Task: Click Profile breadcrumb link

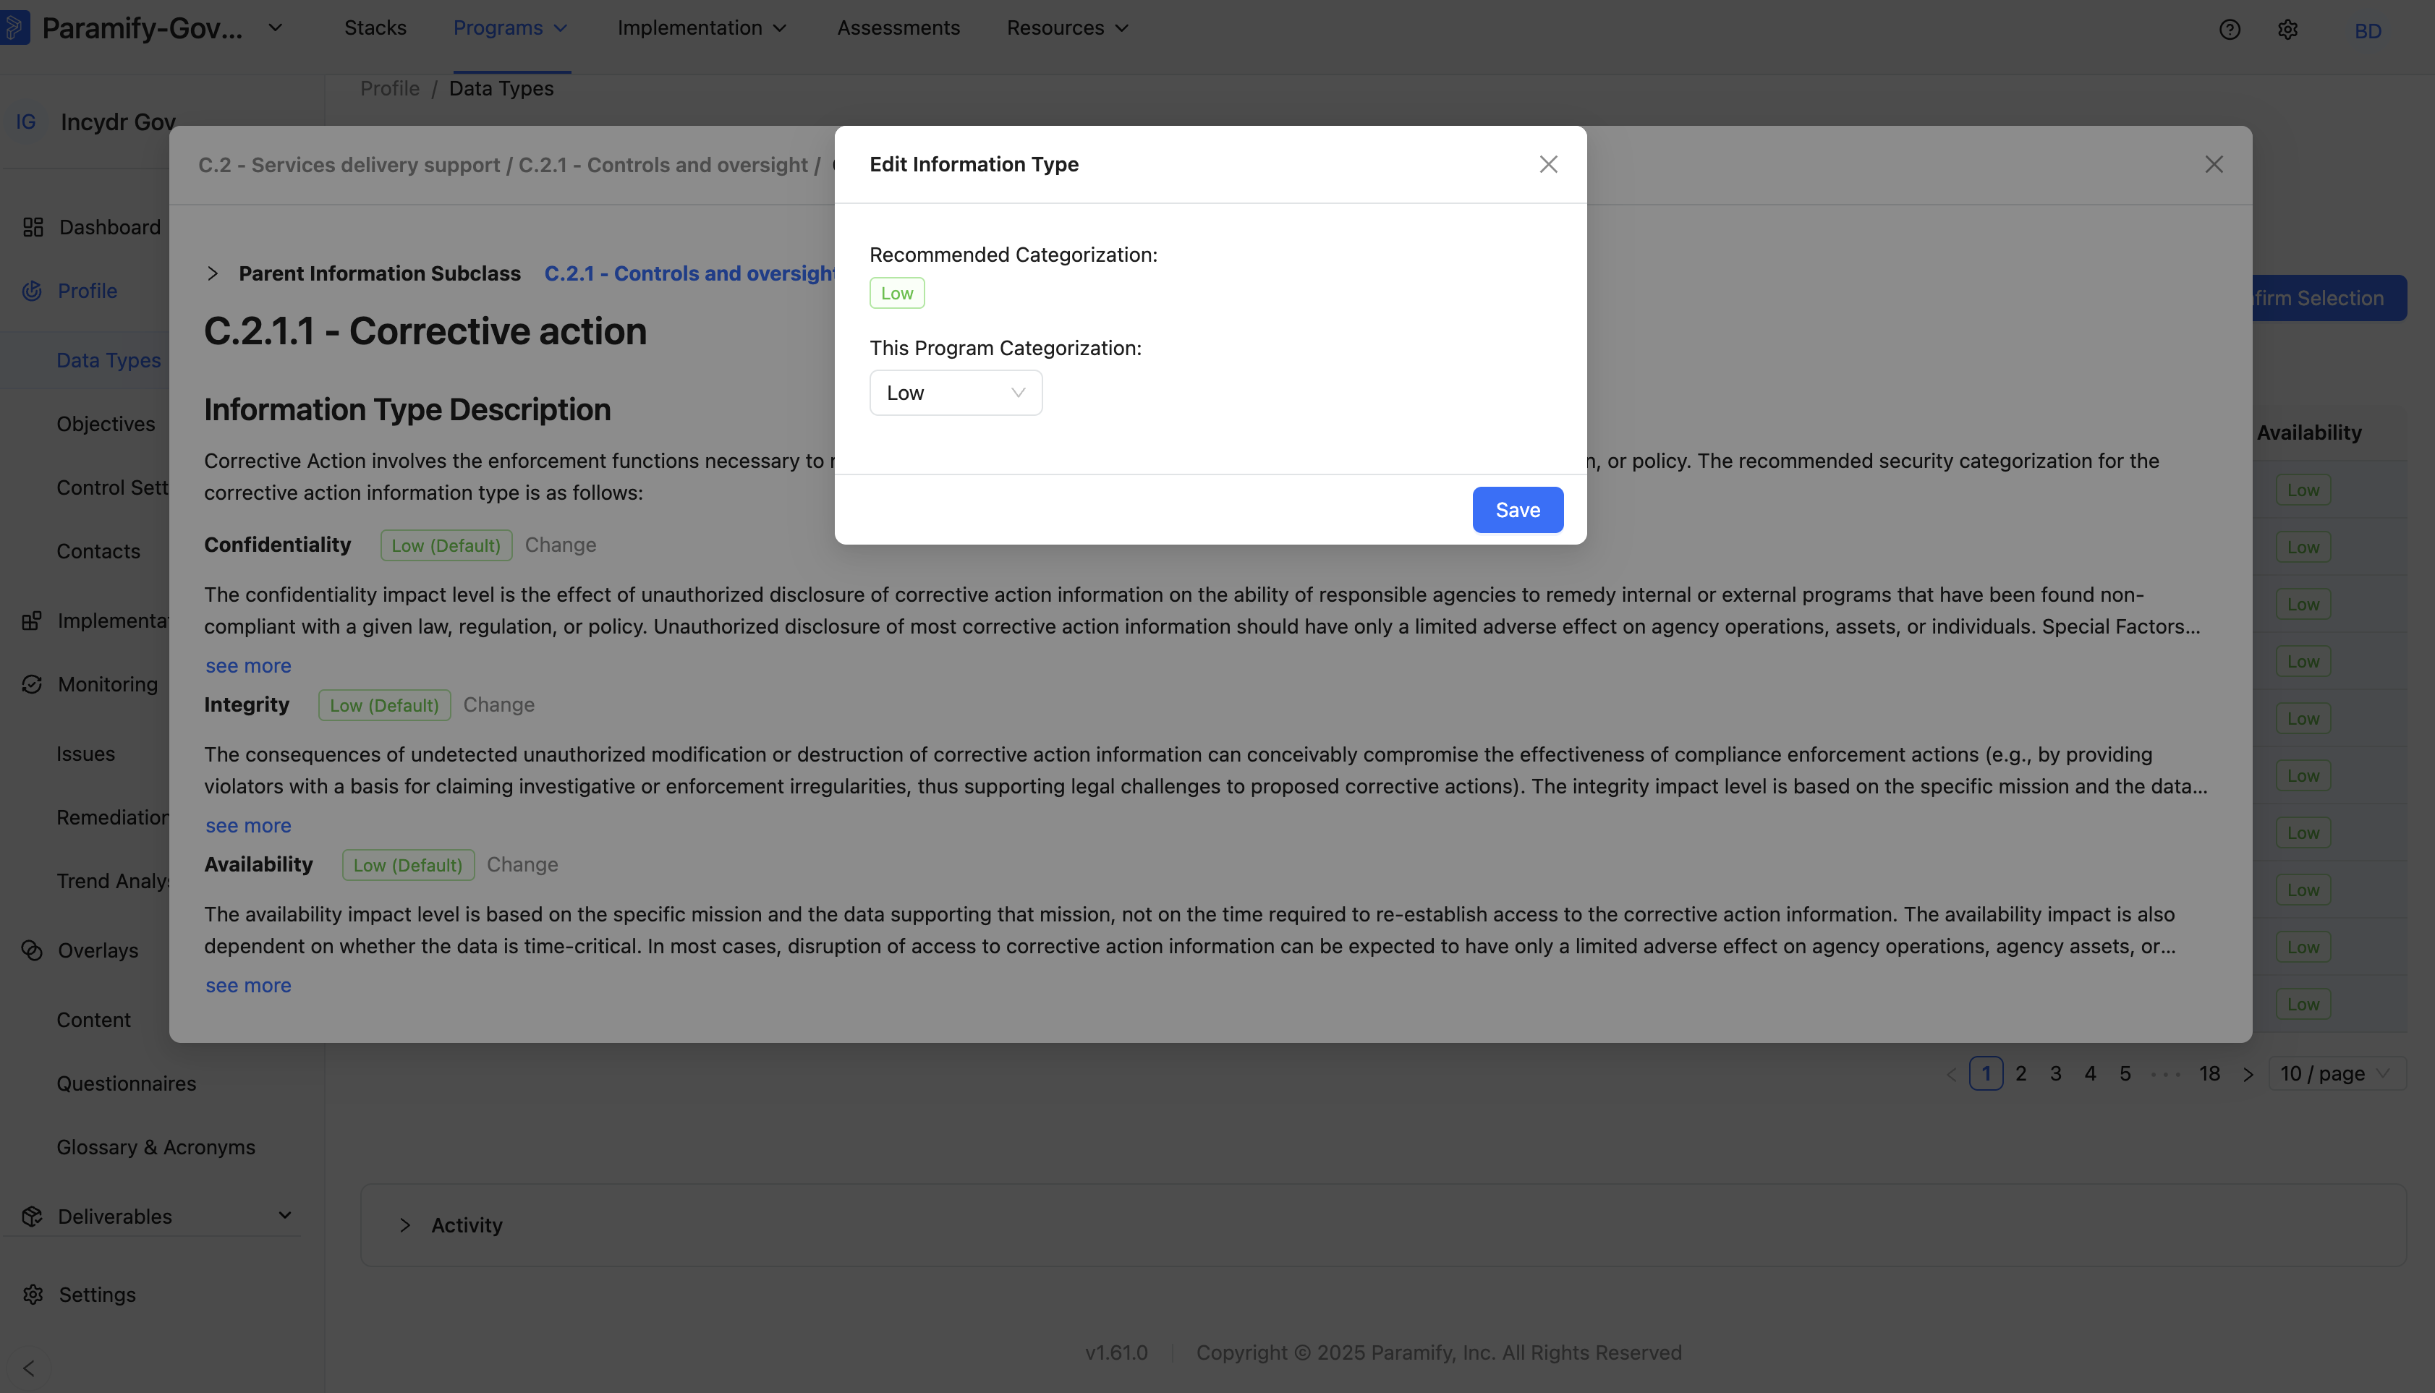Action: pyautogui.click(x=389, y=88)
